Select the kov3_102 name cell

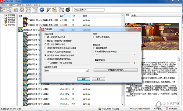pos(63,25)
